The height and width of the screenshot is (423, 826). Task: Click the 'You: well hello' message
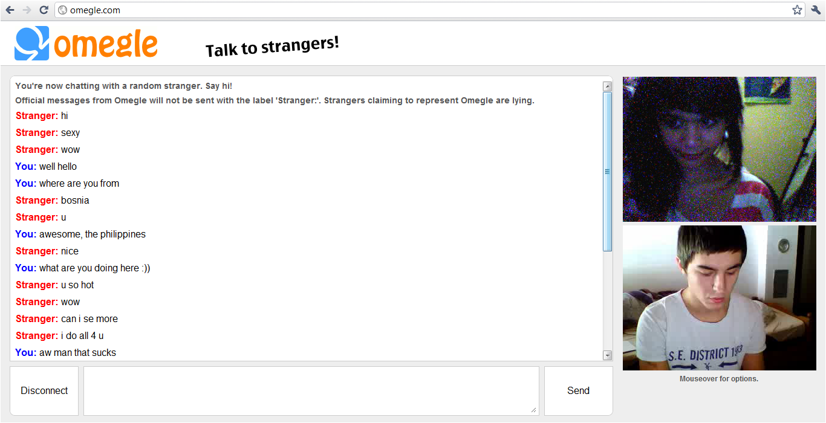click(46, 167)
